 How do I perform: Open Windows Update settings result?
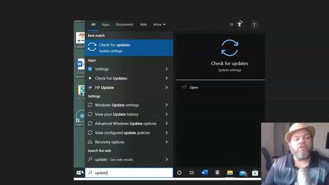pos(129,105)
